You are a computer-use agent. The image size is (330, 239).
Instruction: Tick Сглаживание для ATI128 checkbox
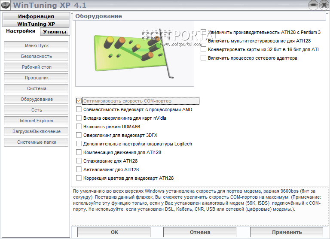click(x=79, y=161)
